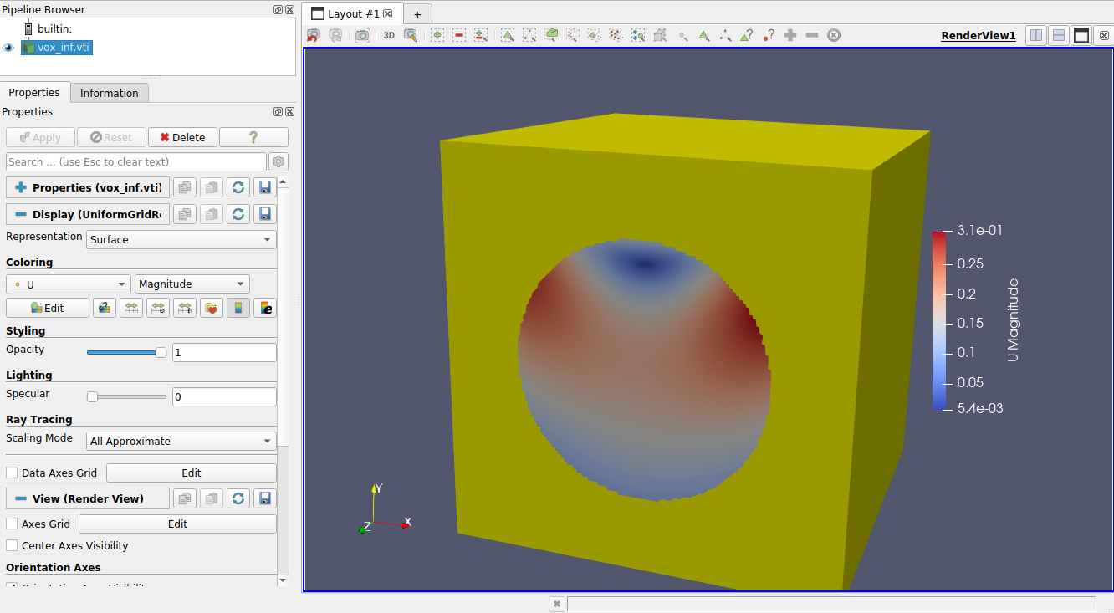The height and width of the screenshot is (613, 1114).
Task: Choose the Select Block tool
Action: pyautogui.click(x=638, y=35)
